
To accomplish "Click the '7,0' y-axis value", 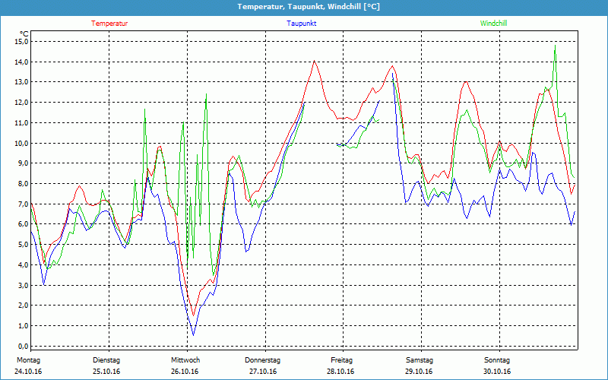I will [x=23, y=204].
